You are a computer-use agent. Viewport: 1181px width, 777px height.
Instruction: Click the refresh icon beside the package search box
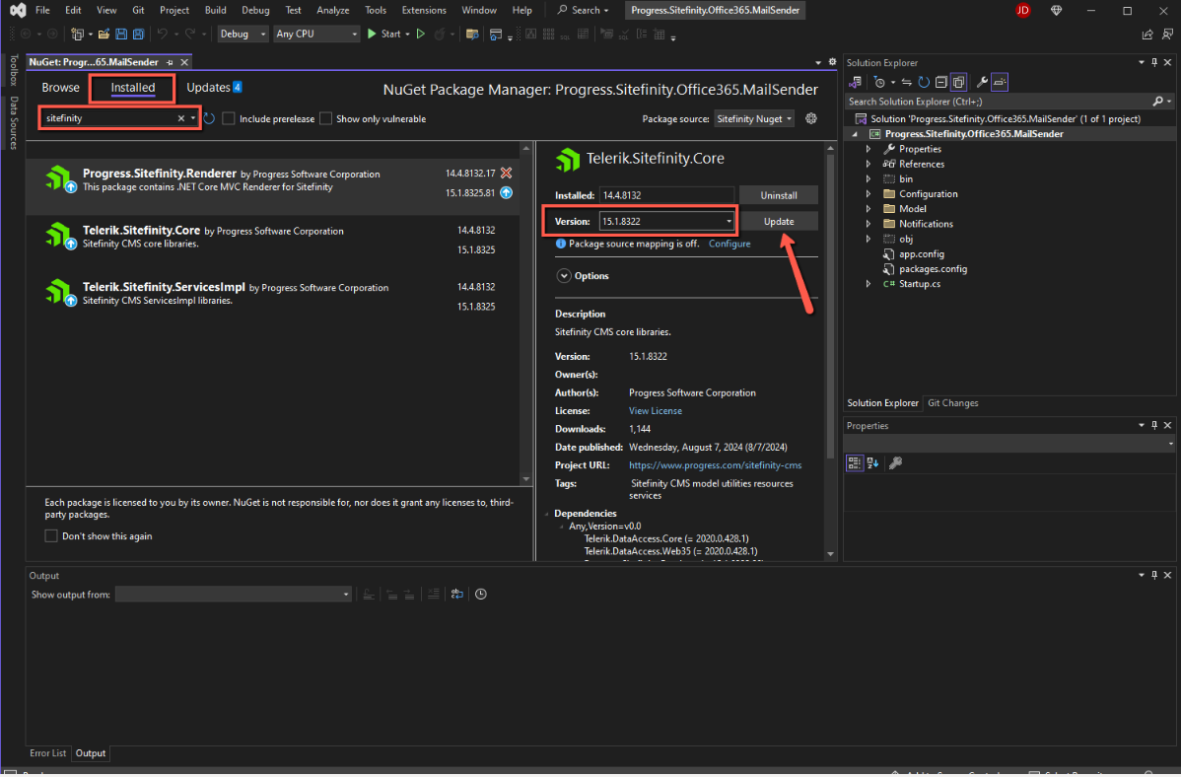[x=209, y=118]
